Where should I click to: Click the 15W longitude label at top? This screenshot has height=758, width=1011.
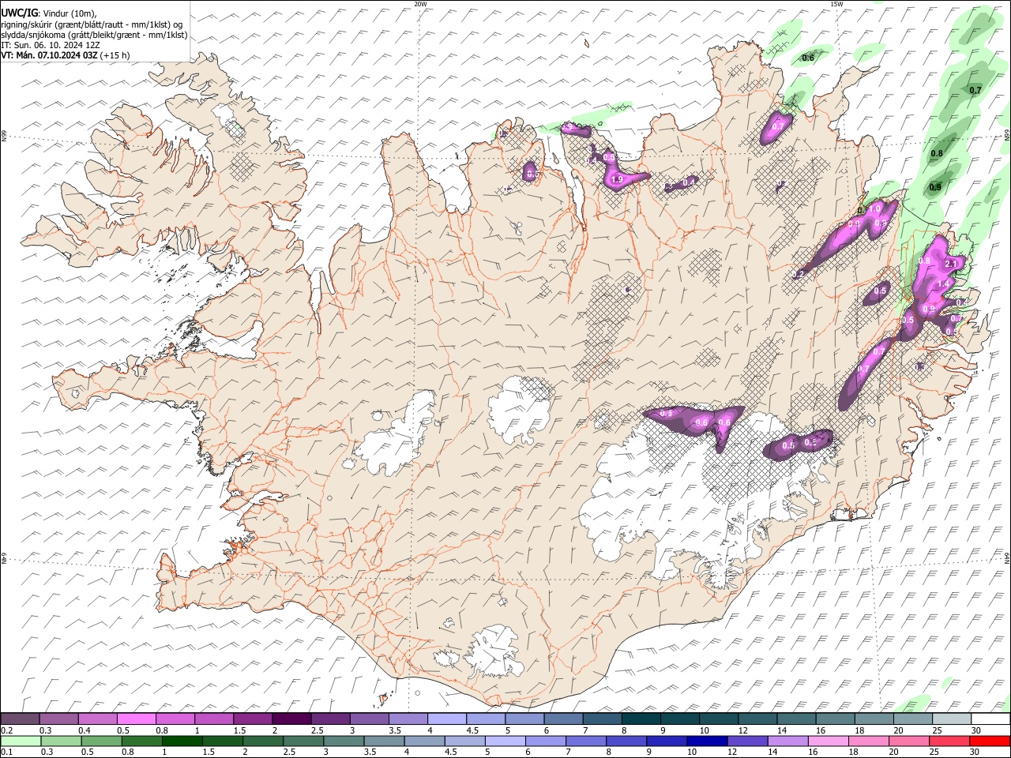(836, 4)
